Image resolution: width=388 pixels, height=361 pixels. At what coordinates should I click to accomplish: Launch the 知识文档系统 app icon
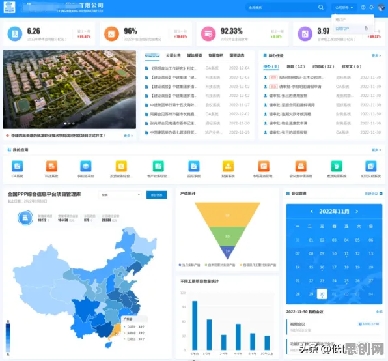click(x=370, y=166)
